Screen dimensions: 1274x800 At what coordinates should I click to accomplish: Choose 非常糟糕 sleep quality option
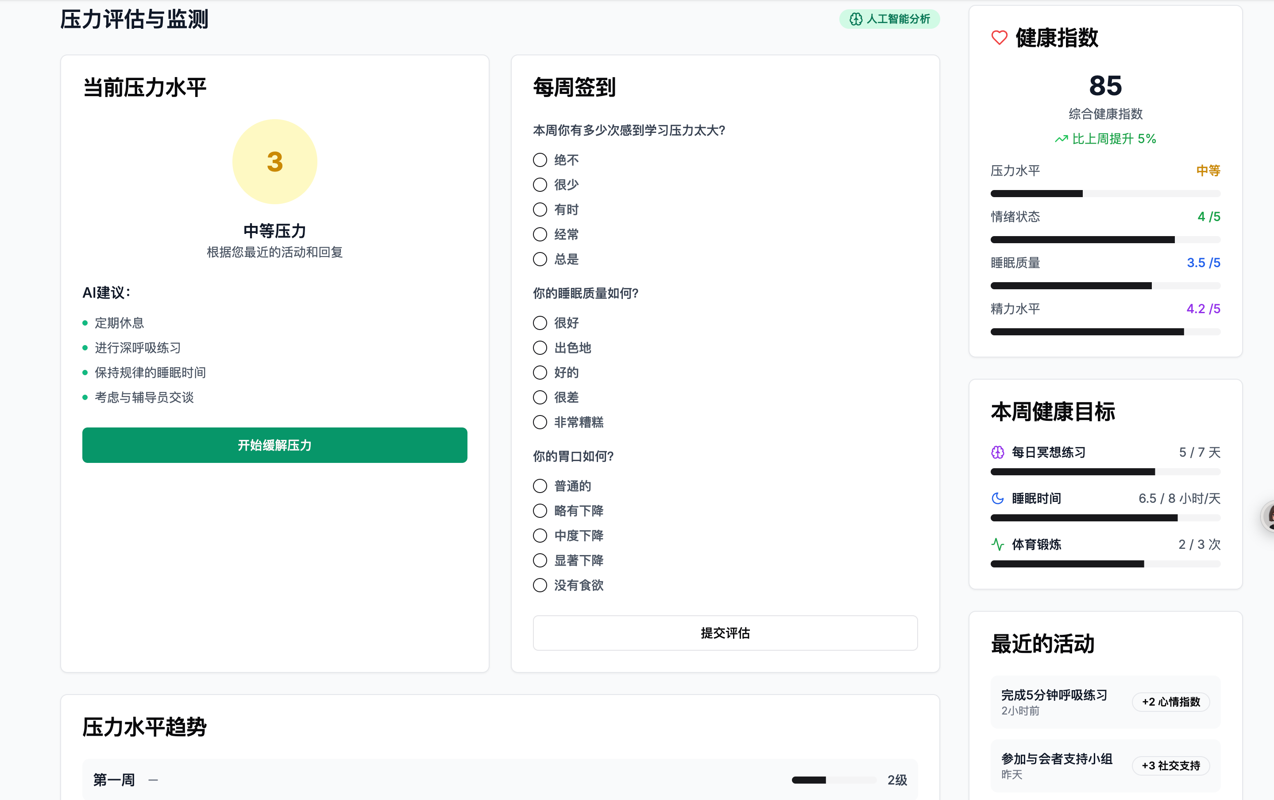pos(540,422)
